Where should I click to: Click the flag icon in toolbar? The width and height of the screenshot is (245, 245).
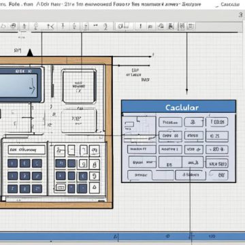click(x=170, y=27)
